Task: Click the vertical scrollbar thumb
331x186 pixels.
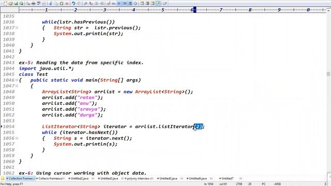Action: [x=328, y=74]
